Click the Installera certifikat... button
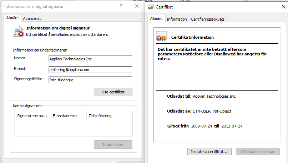 [x=209, y=152]
